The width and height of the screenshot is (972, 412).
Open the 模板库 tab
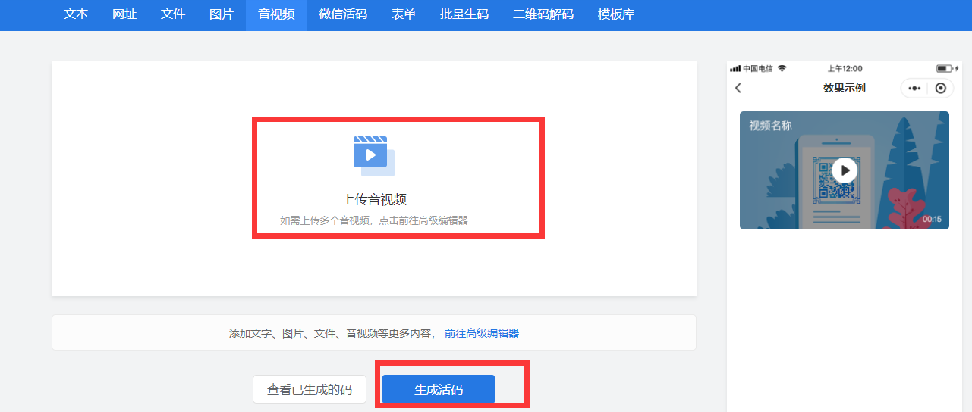[616, 14]
